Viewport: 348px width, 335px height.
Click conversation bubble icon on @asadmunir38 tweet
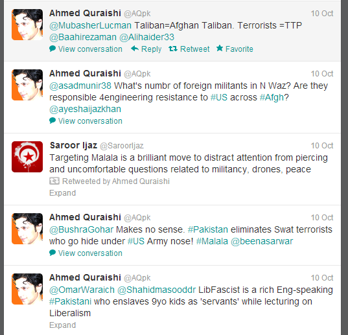pyautogui.click(x=52, y=121)
